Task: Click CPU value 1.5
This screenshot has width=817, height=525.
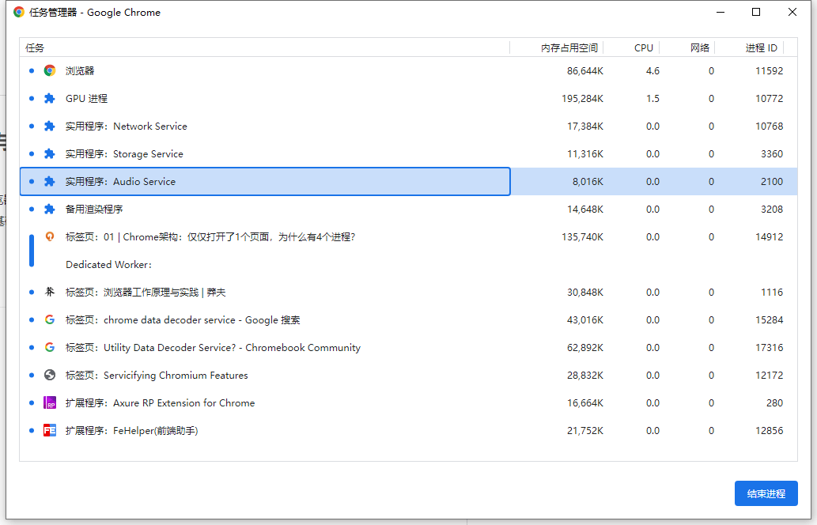Action: (652, 98)
